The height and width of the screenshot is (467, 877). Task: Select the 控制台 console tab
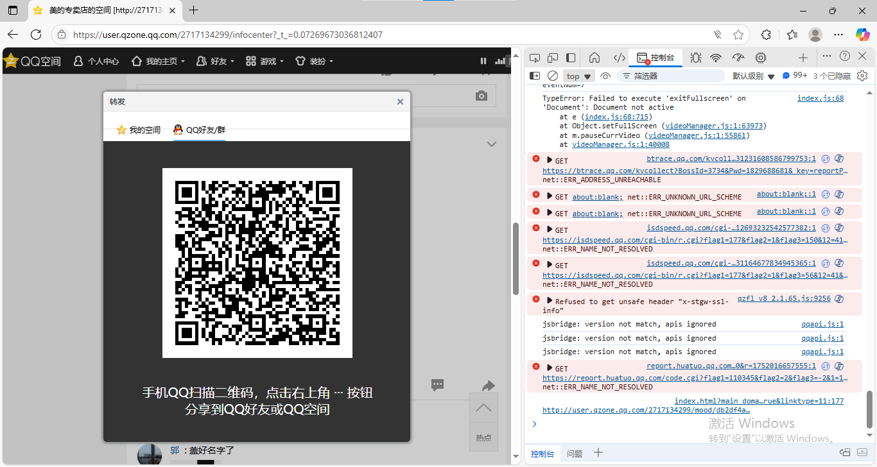point(655,58)
